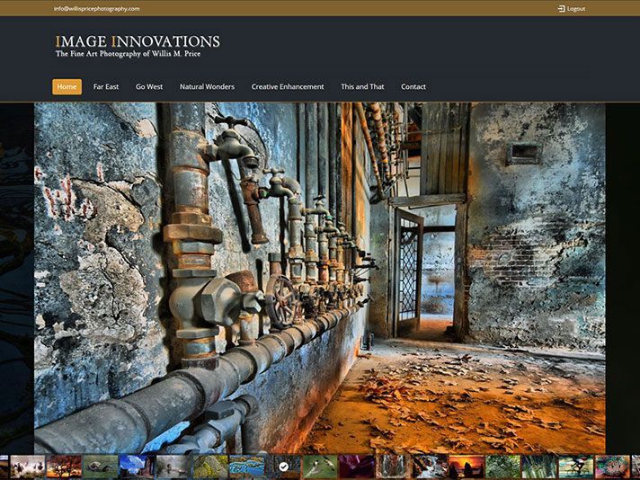Click the main rusty pipes slideshow image
The height and width of the screenshot is (480, 640).
click(319, 277)
